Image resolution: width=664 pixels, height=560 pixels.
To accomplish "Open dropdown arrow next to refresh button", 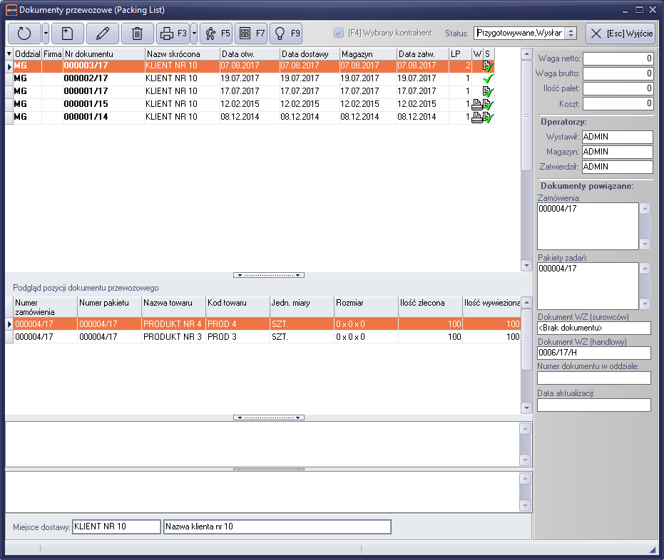I will pyautogui.click(x=46, y=33).
